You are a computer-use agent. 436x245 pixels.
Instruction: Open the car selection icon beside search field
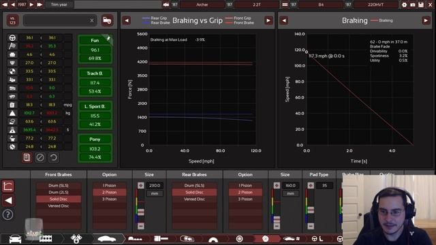107,20
